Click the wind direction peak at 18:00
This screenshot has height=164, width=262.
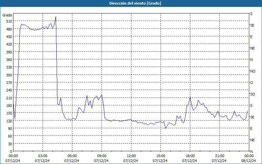190,97
